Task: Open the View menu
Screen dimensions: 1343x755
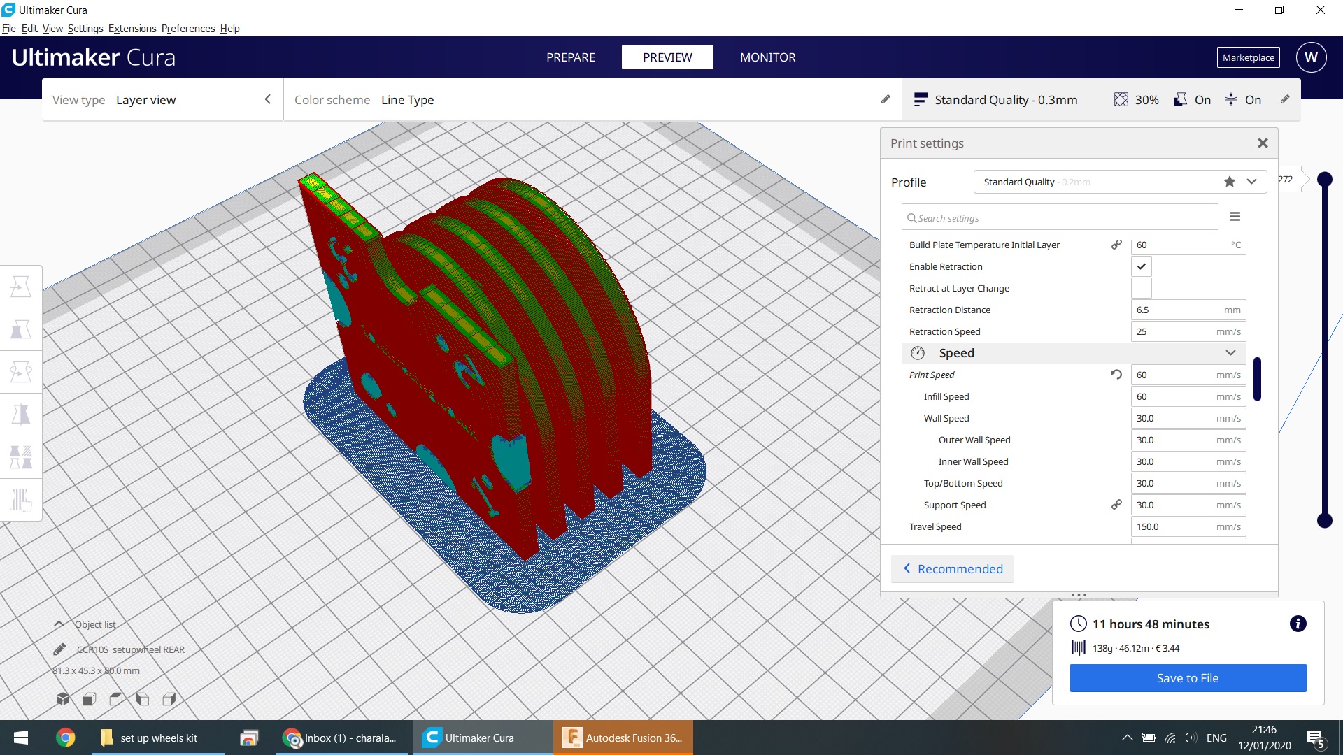Action: (x=52, y=29)
